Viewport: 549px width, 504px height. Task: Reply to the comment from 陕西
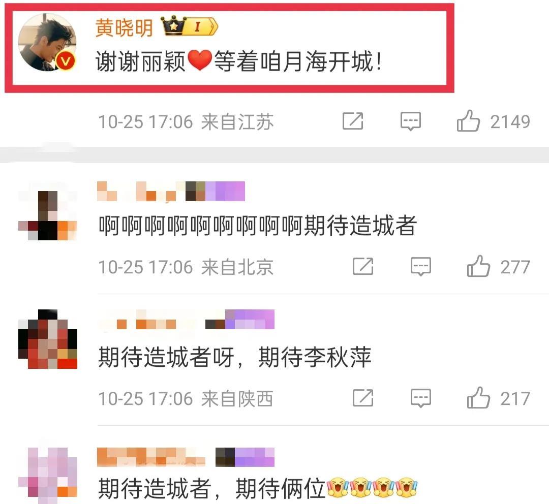click(420, 398)
